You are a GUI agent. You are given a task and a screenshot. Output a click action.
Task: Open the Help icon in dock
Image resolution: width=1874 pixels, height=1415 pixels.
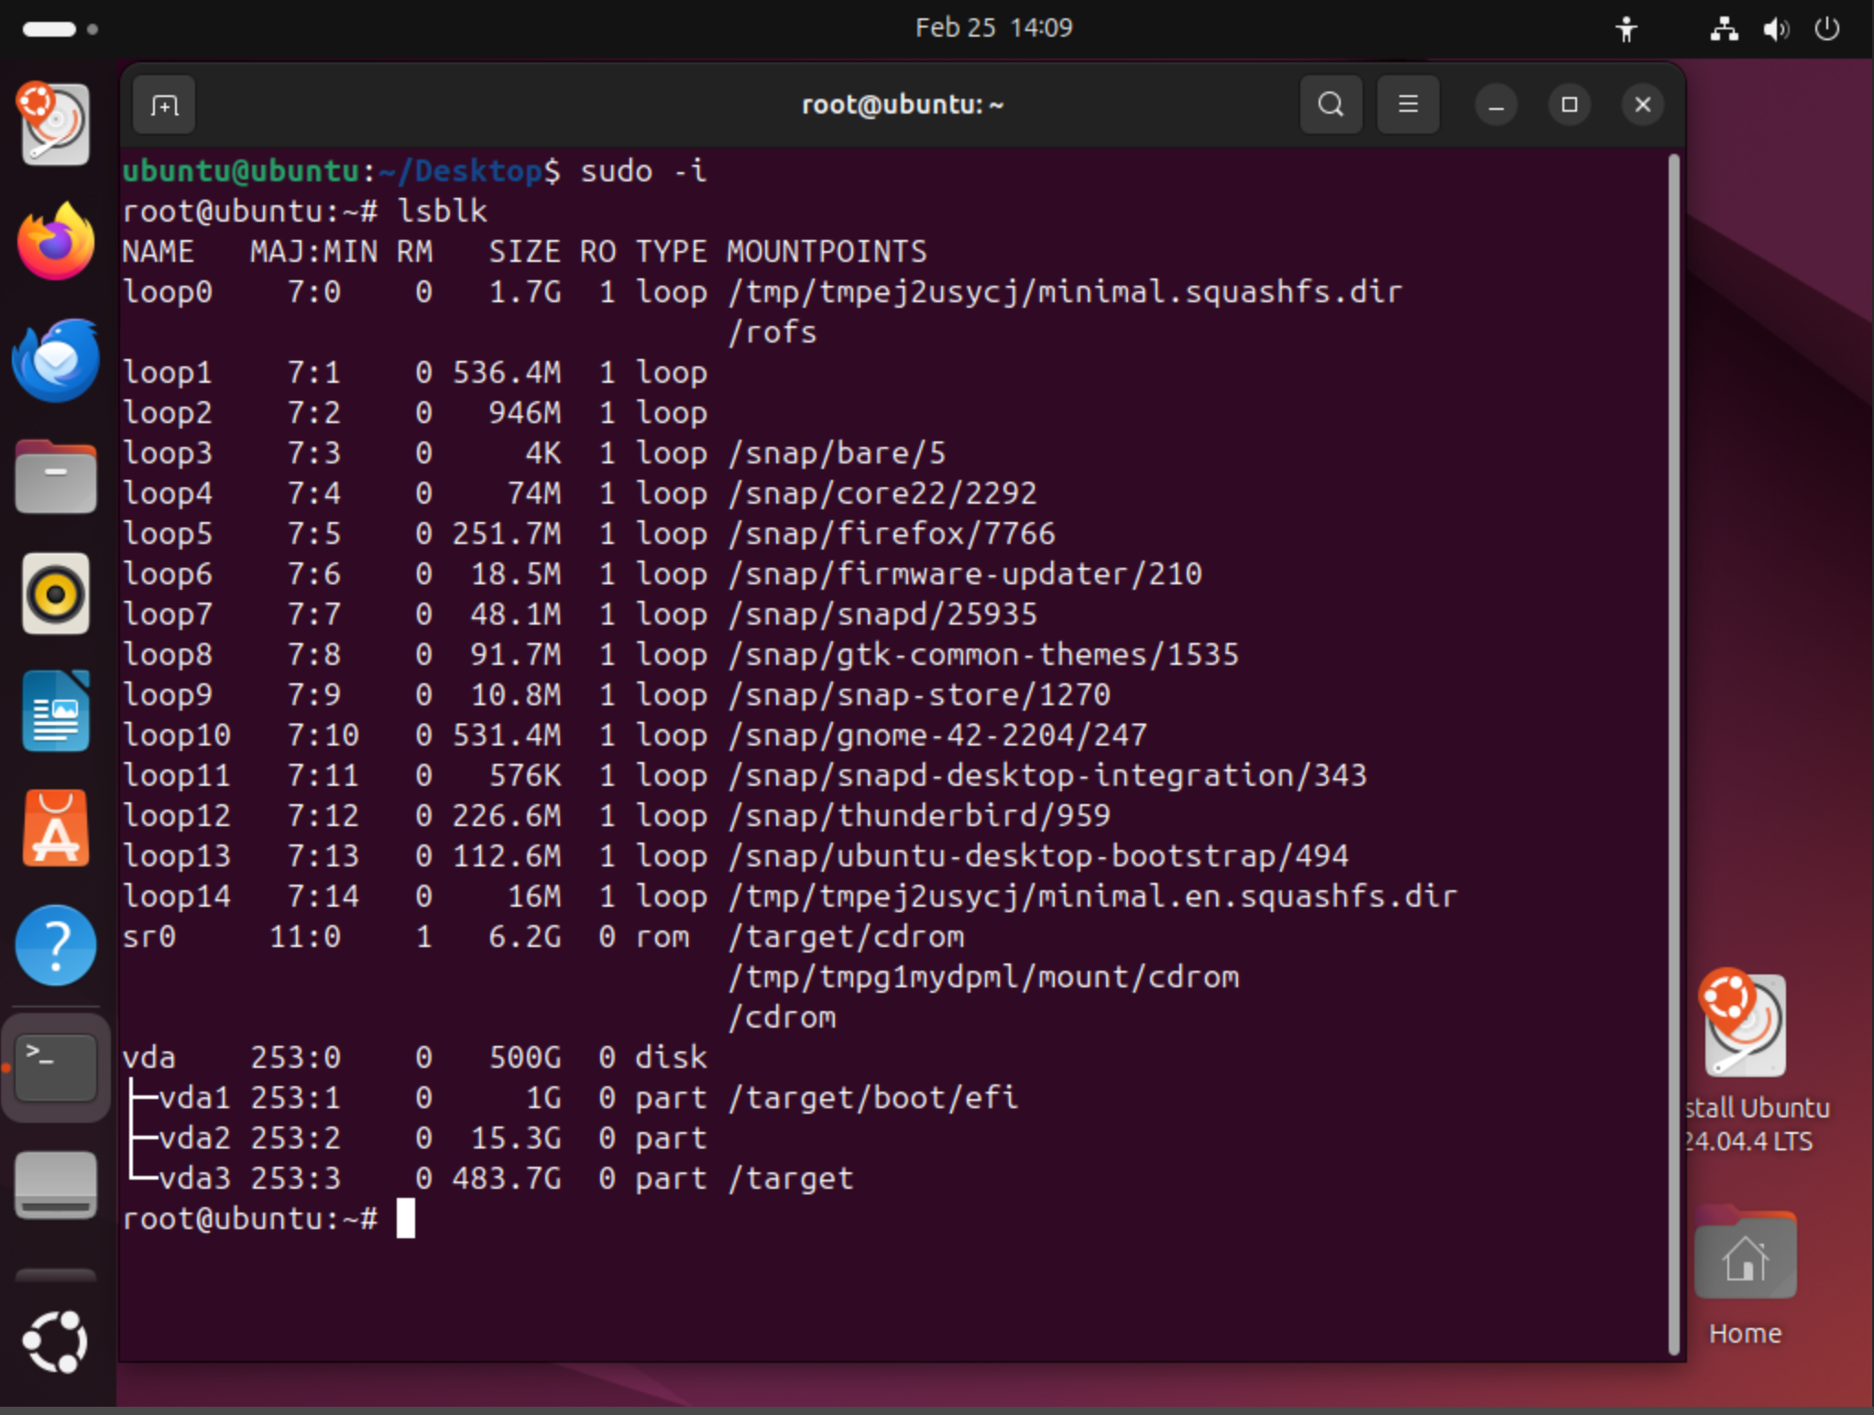[x=56, y=946]
